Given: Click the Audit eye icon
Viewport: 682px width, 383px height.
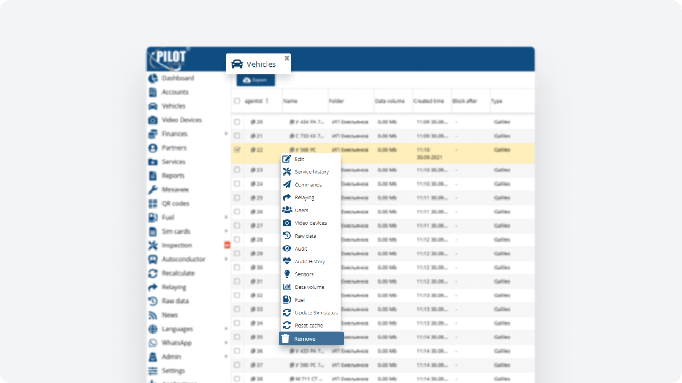Looking at the screenshot, I should pyautogui.click(x=287, y=248).
